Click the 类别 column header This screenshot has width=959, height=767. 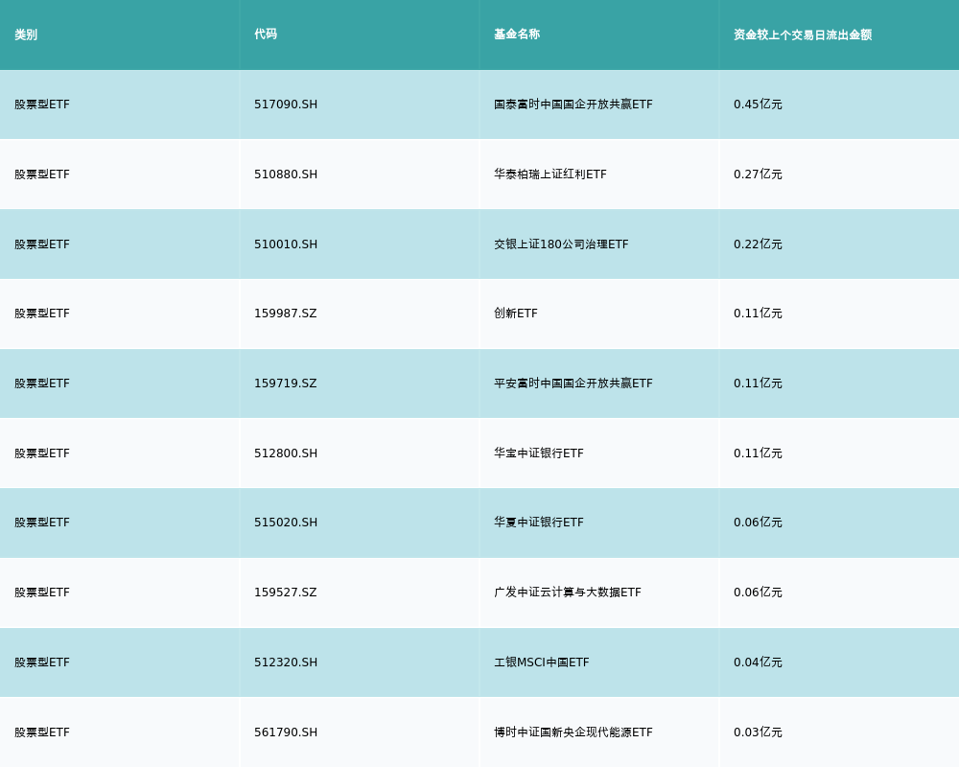pyautogui.click(x=26, y=35)
